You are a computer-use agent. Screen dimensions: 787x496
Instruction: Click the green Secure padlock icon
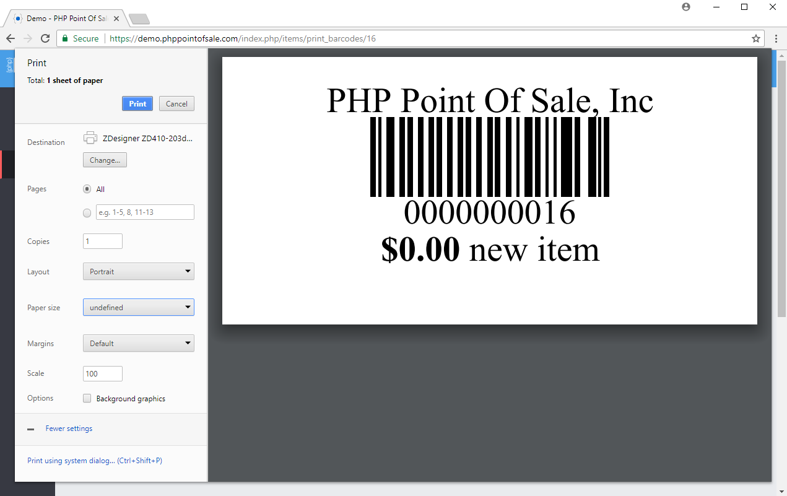64,38
